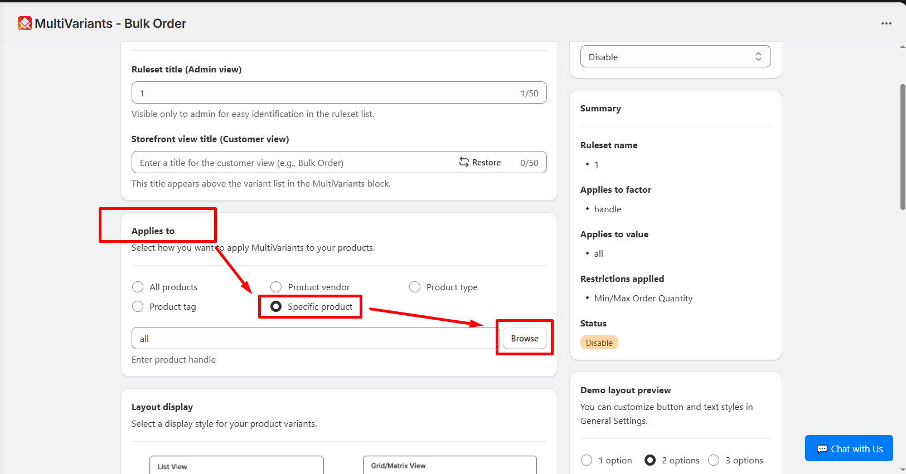Screen dimensions: 906x474
Task: Click the product handle input containing all
Action: point(316,338)
